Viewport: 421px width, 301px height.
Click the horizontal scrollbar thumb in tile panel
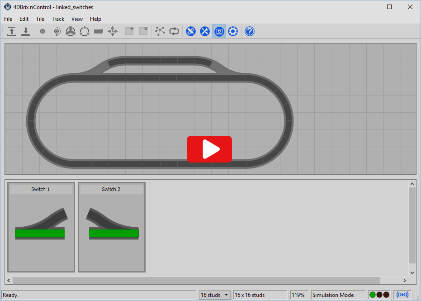click(197, 281)
